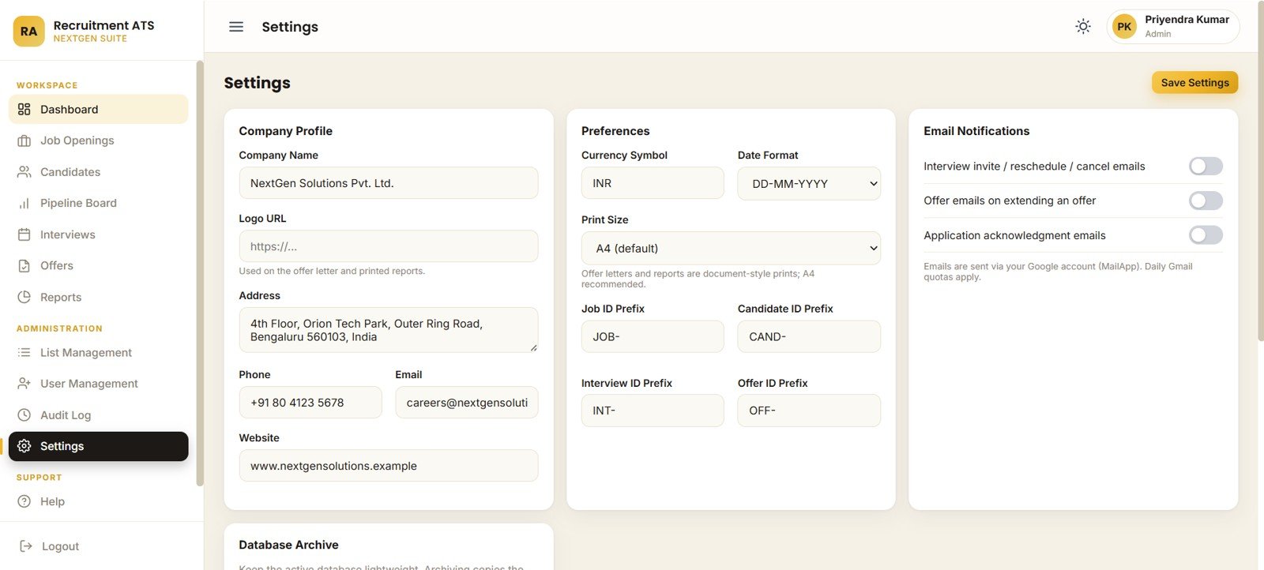Click the sidebar vertical scrollbar

[200, 273]
